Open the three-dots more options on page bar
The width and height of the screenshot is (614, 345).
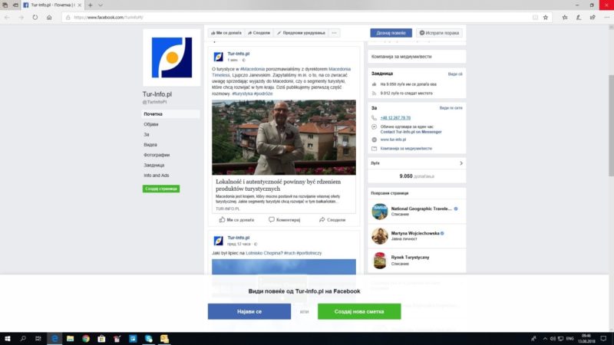pos(334,33)
